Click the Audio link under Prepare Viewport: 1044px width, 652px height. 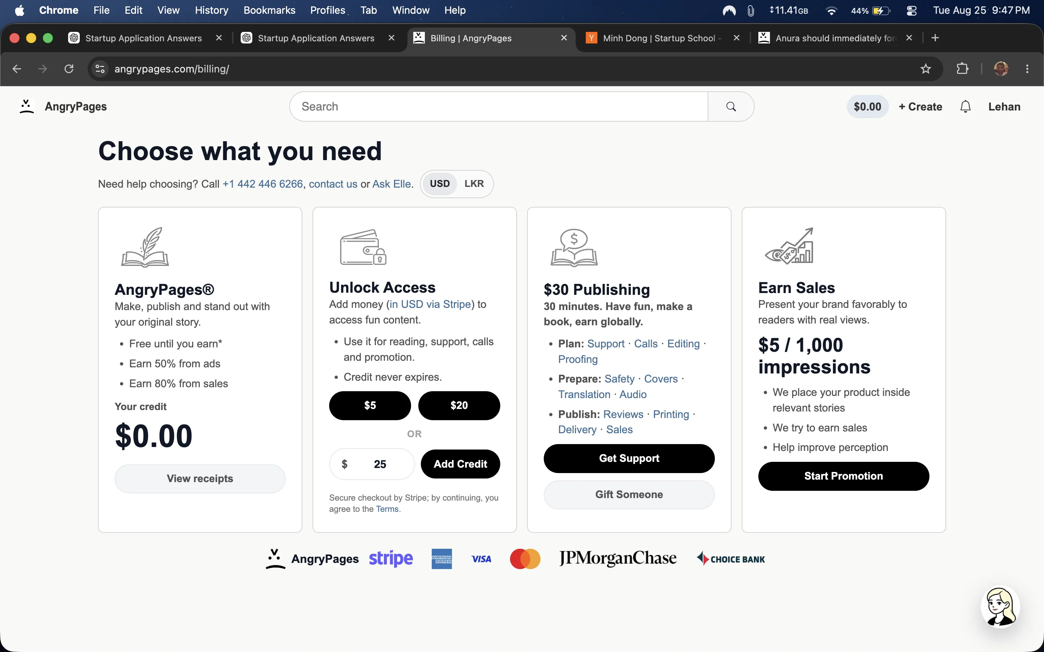pyautogui.click(x=633, y=394)
